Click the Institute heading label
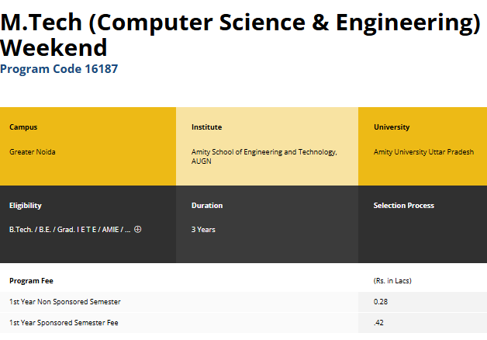The width and height of the screenshot is (487, 340). click(x=206, y=127)
